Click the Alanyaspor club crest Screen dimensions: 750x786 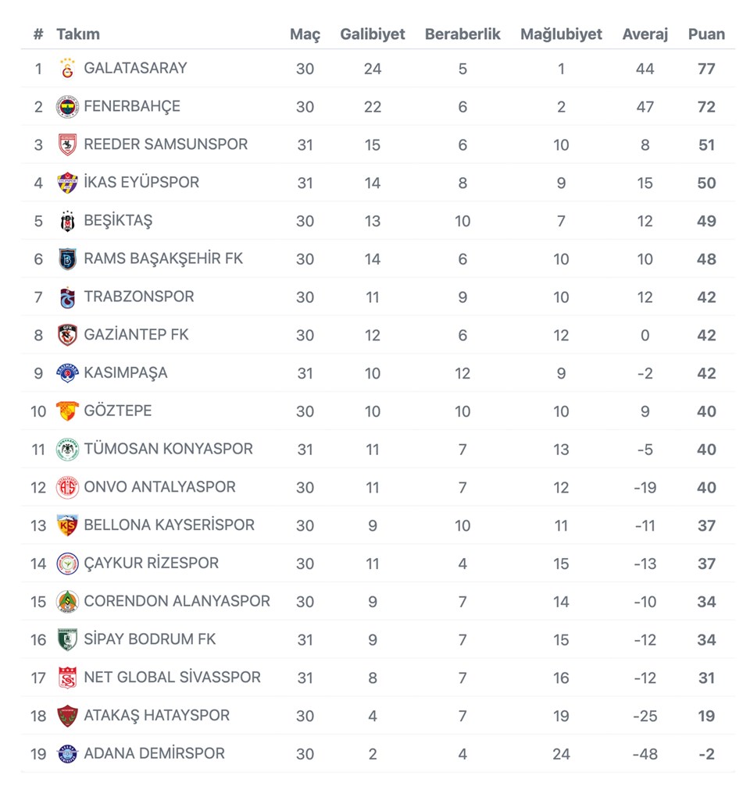[68, 602]
